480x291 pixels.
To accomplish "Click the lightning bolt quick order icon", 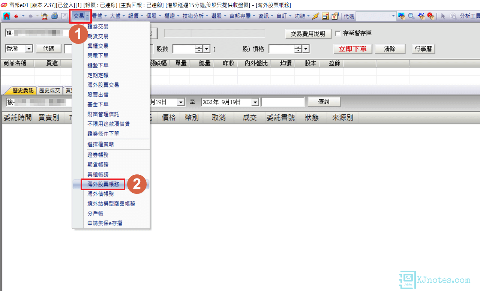I will (315, 16).
